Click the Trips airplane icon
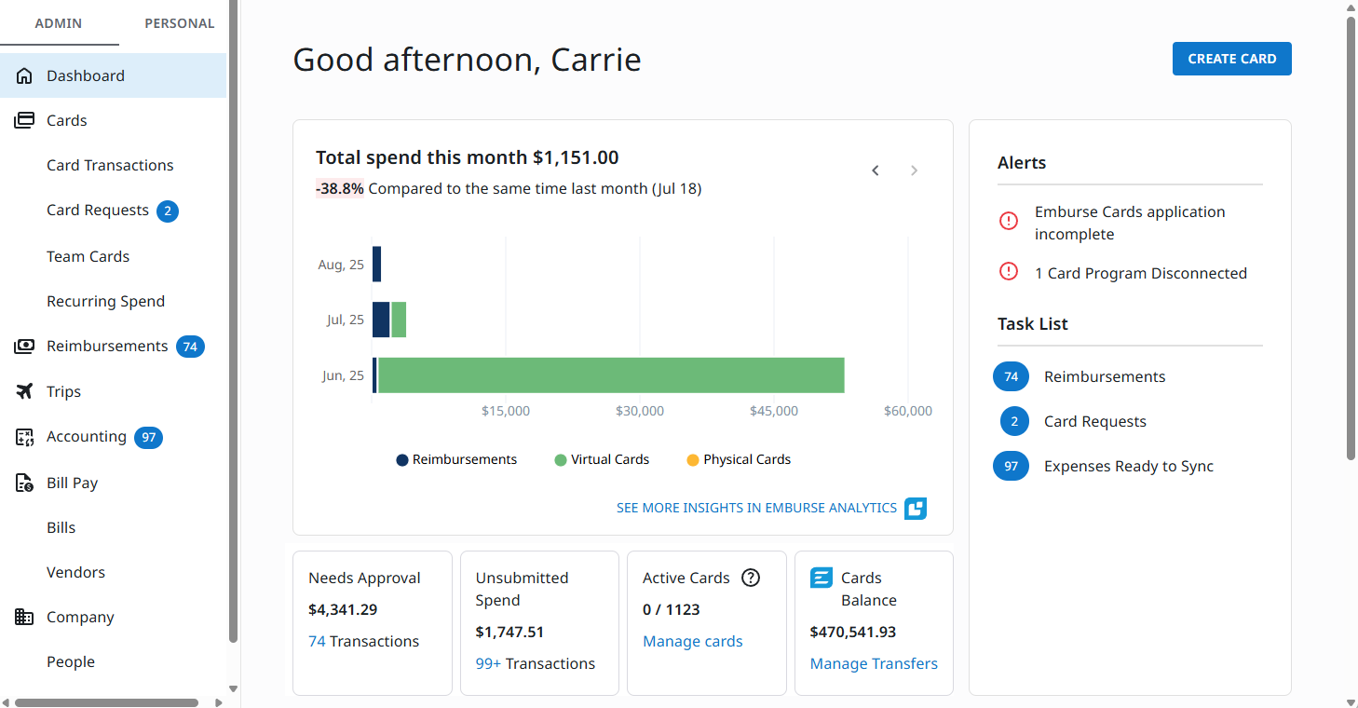The image size is (1358, 708). click(x=24, y=391)
